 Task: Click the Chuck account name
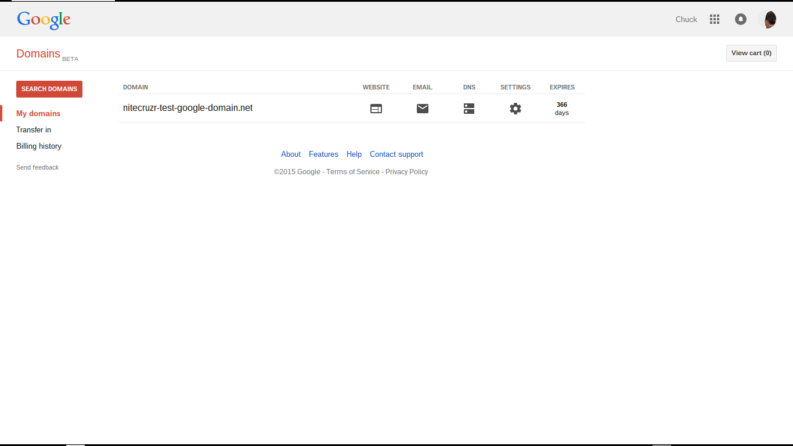click(x=686, y=19)
